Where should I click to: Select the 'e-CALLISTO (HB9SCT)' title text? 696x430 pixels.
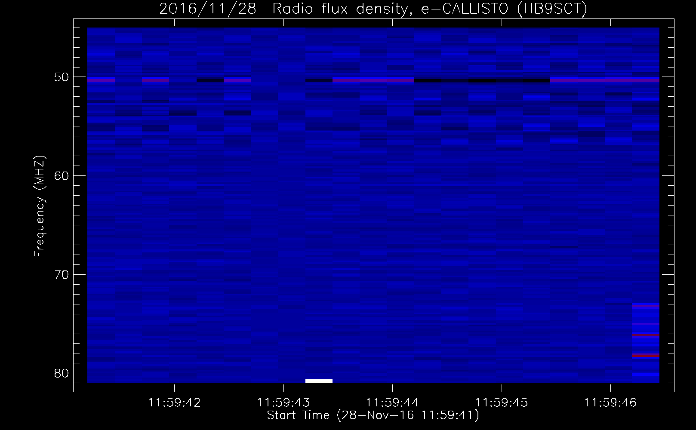(504, 9)
